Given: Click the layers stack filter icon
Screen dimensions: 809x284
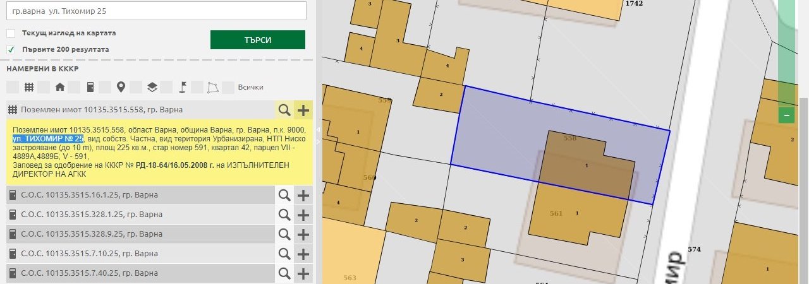Looking at the screenshot, I should pos(152,87).
